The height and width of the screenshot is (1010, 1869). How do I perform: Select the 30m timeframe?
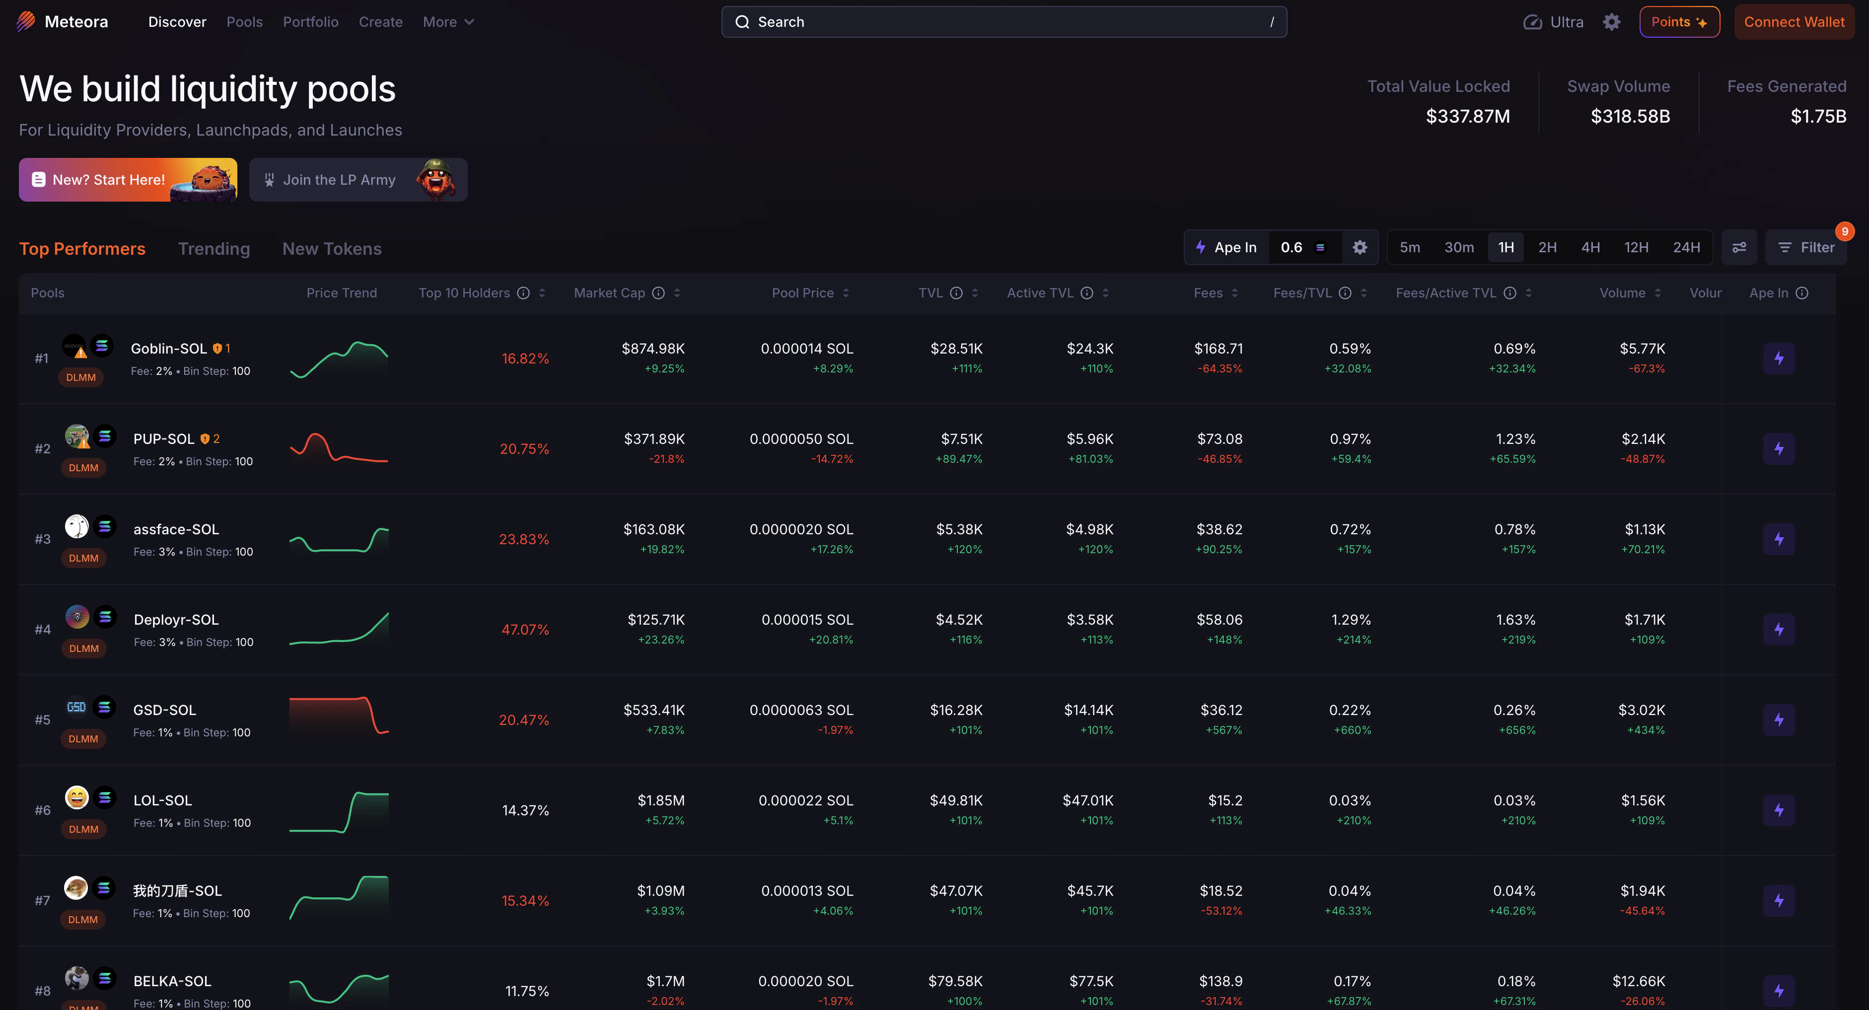[1459, 247]
